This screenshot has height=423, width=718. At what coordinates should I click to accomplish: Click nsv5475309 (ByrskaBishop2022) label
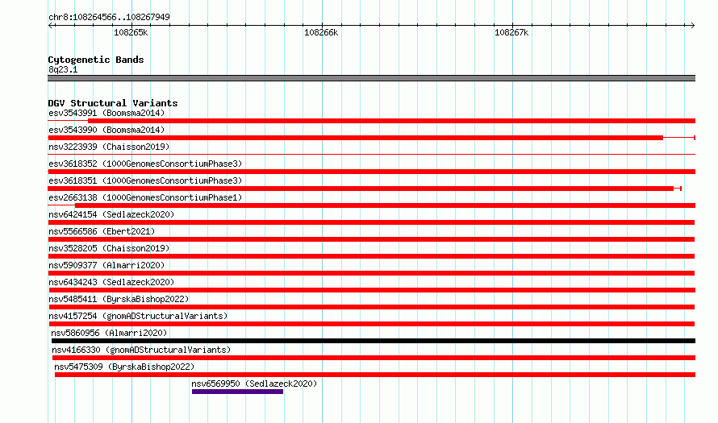[x=124, y=367]
